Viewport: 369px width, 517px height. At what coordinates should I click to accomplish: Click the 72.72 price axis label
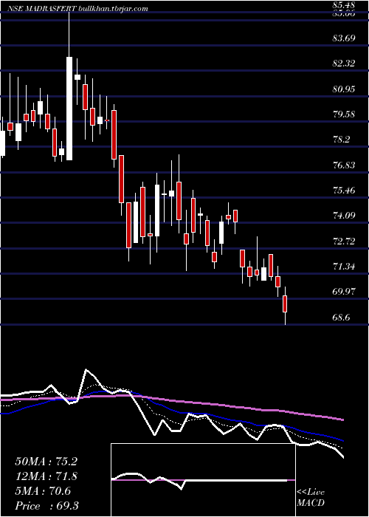[x=344, y=241]
